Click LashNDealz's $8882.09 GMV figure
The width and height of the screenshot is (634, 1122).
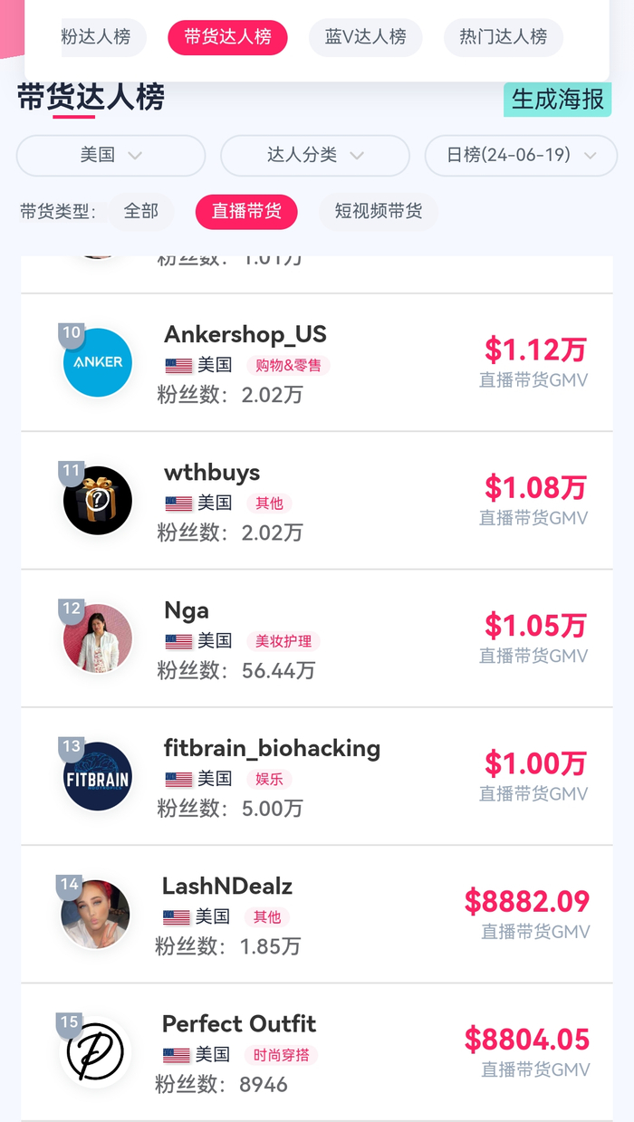click(x=528, y=901)
